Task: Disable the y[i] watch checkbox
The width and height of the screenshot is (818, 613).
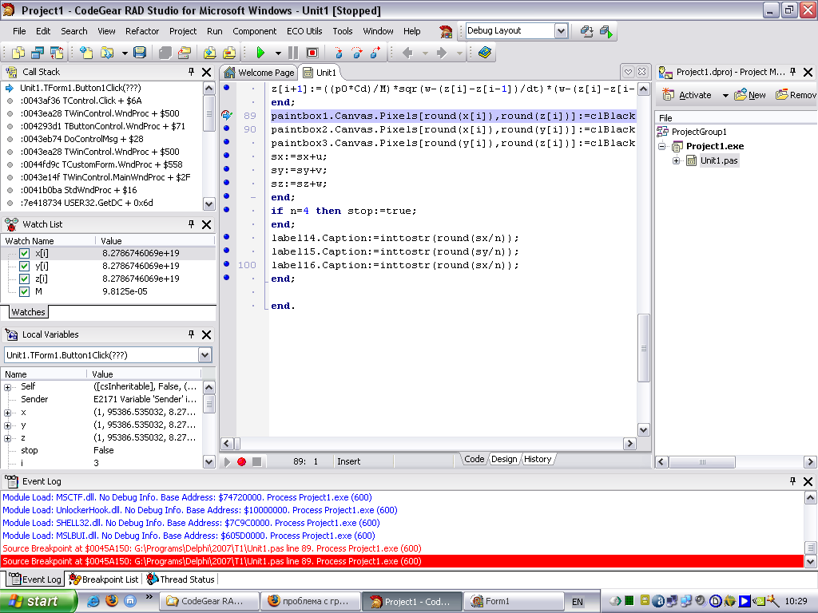Action: [24, 266]
